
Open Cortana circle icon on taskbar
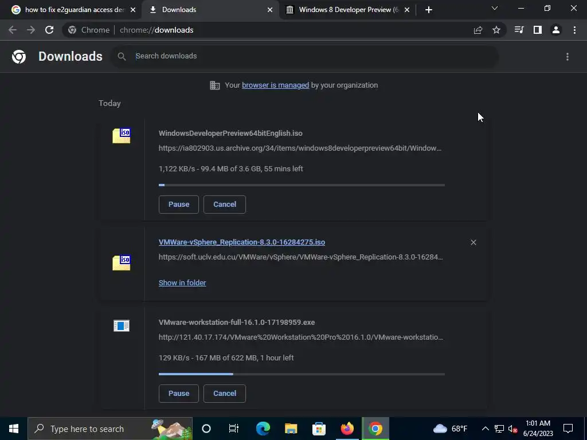coord(206,429)
